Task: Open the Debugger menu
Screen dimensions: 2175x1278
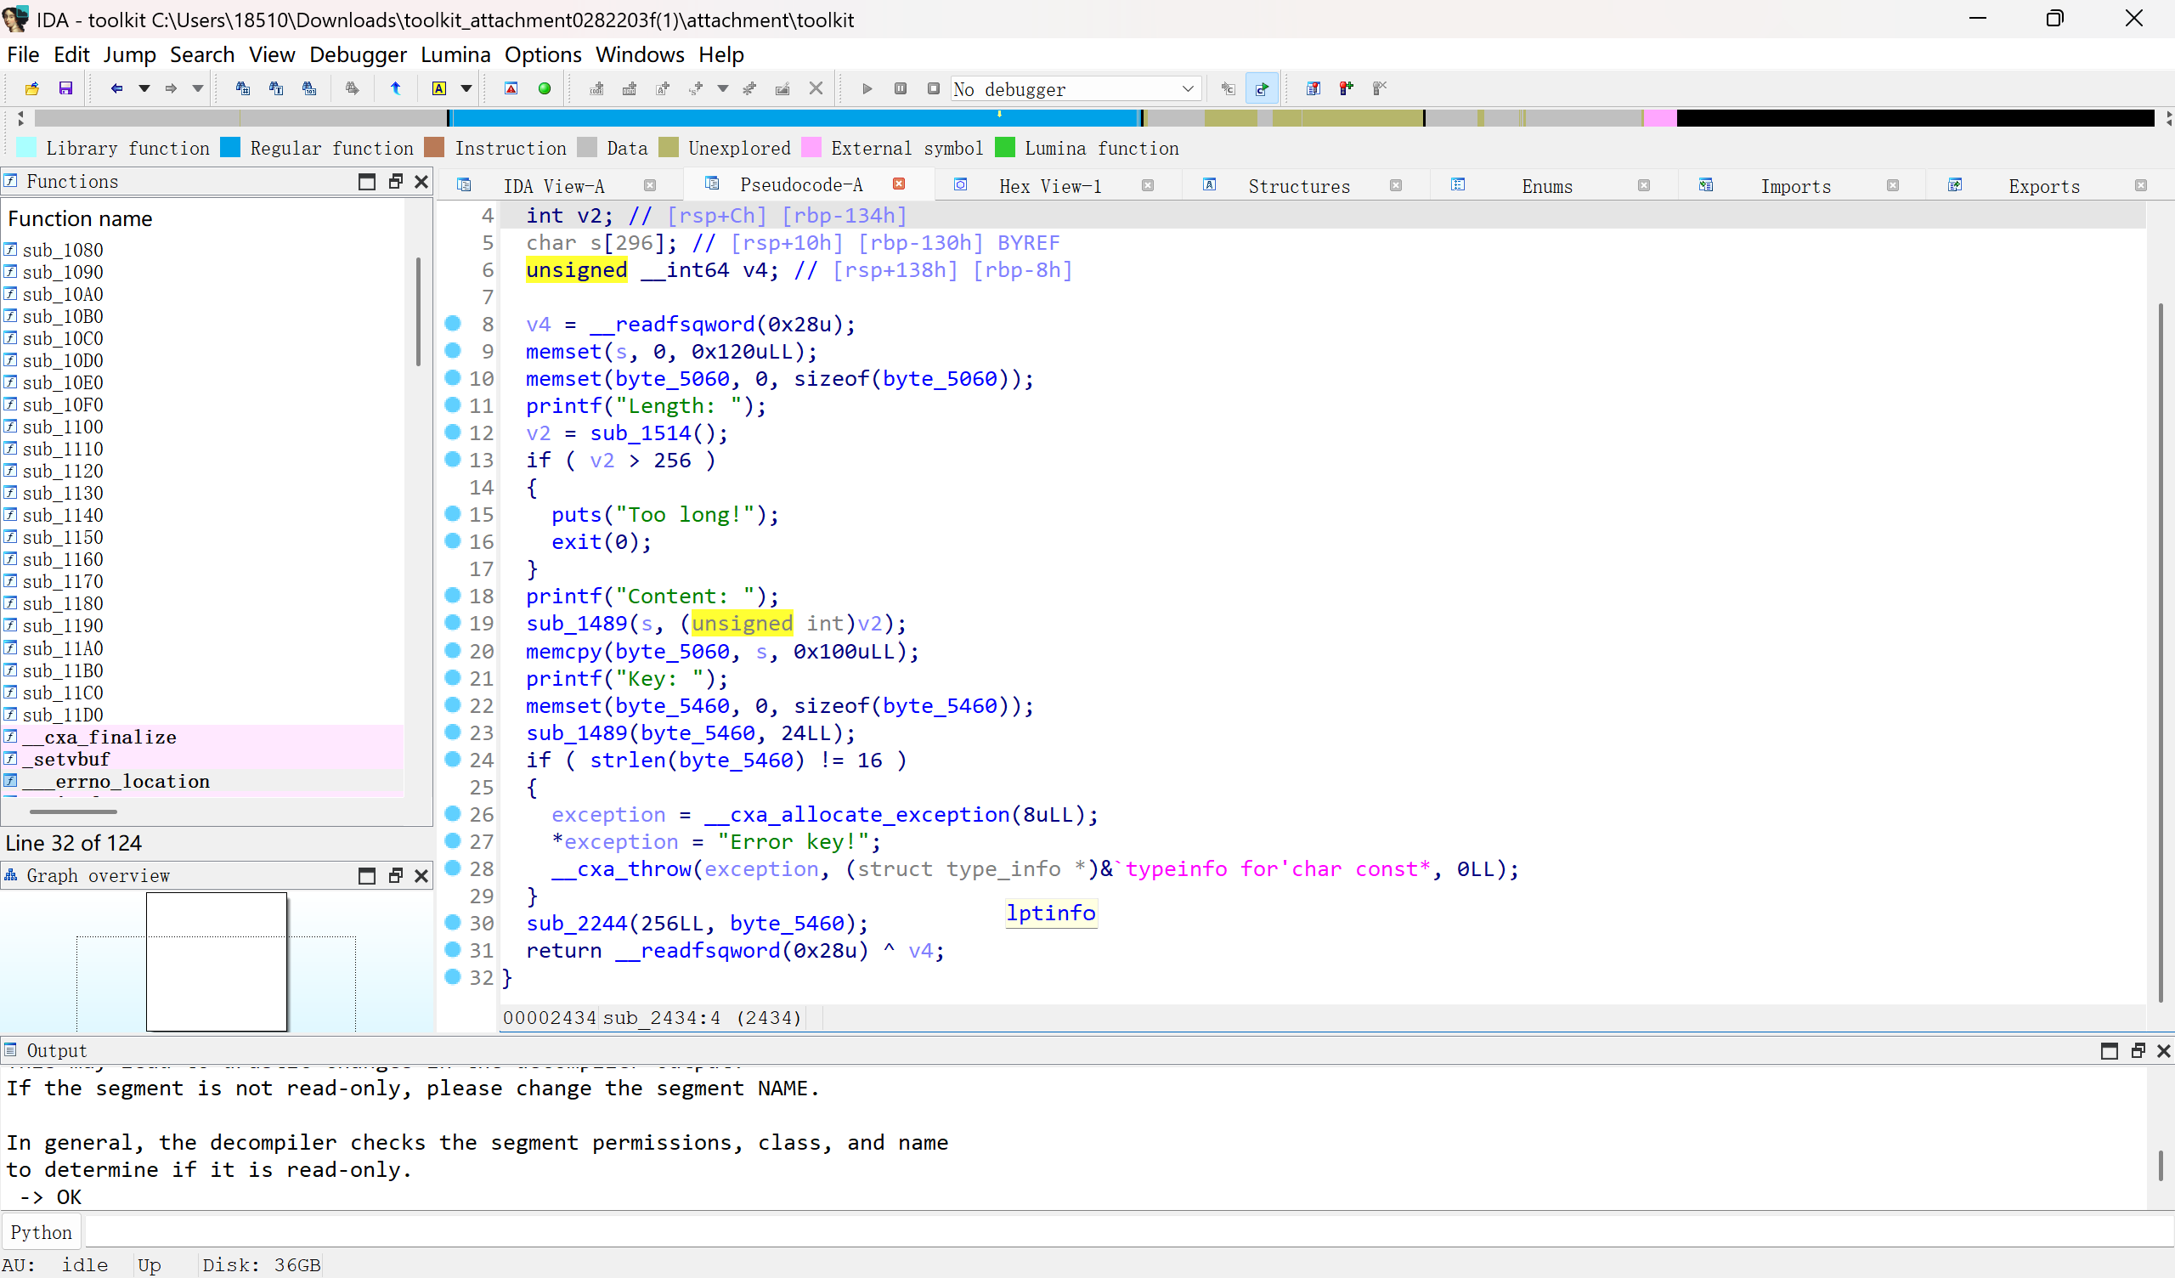Action: coord(359,54)
